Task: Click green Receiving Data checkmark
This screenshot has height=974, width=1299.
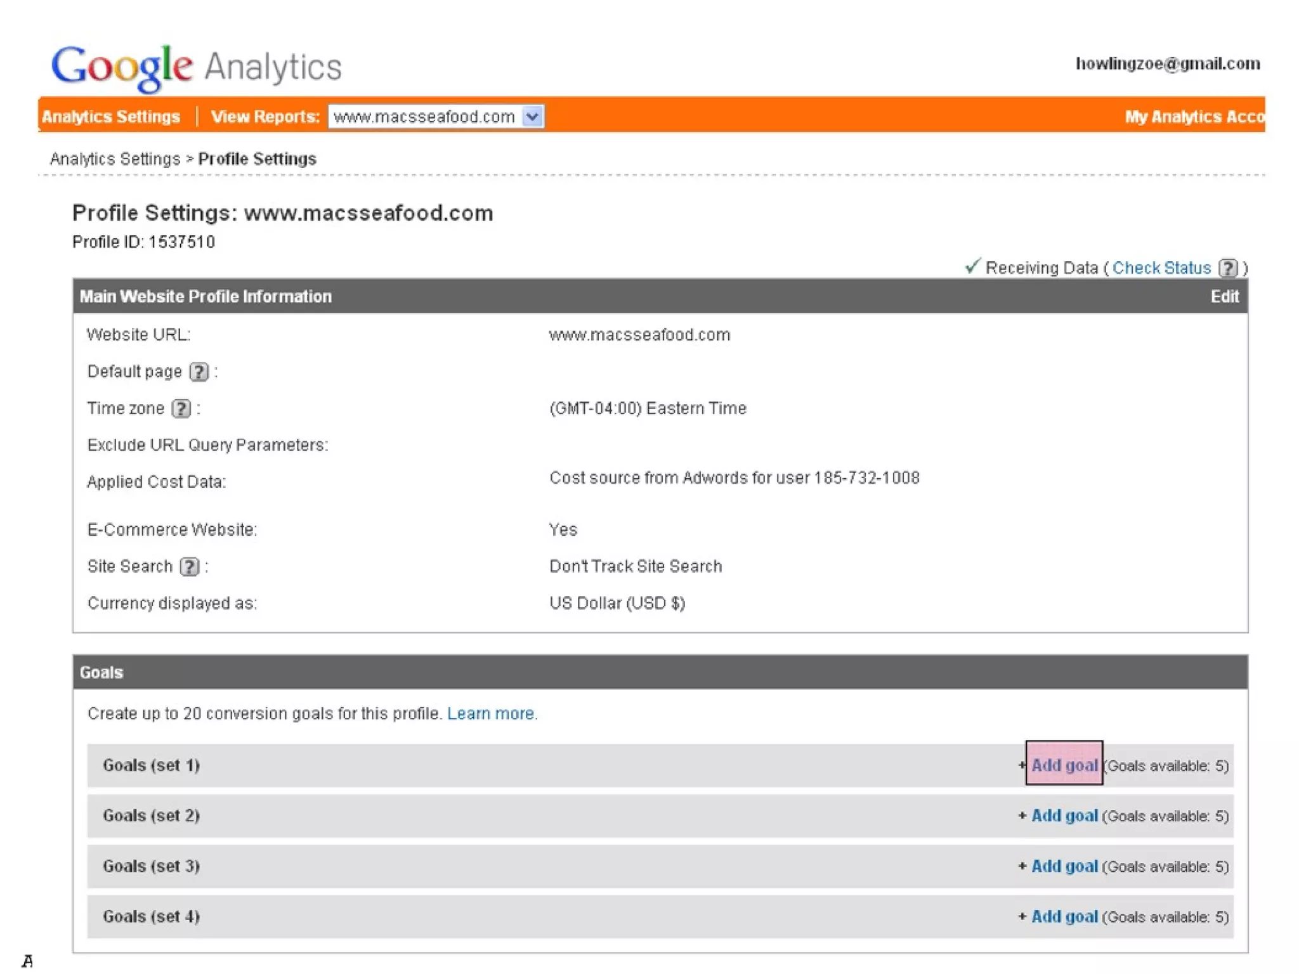Action: [x=972, y=266]
